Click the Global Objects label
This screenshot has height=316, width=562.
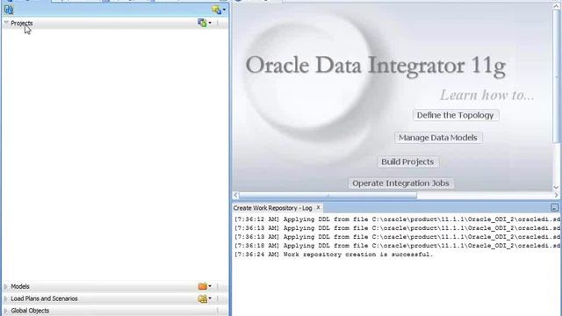[30, 311]
